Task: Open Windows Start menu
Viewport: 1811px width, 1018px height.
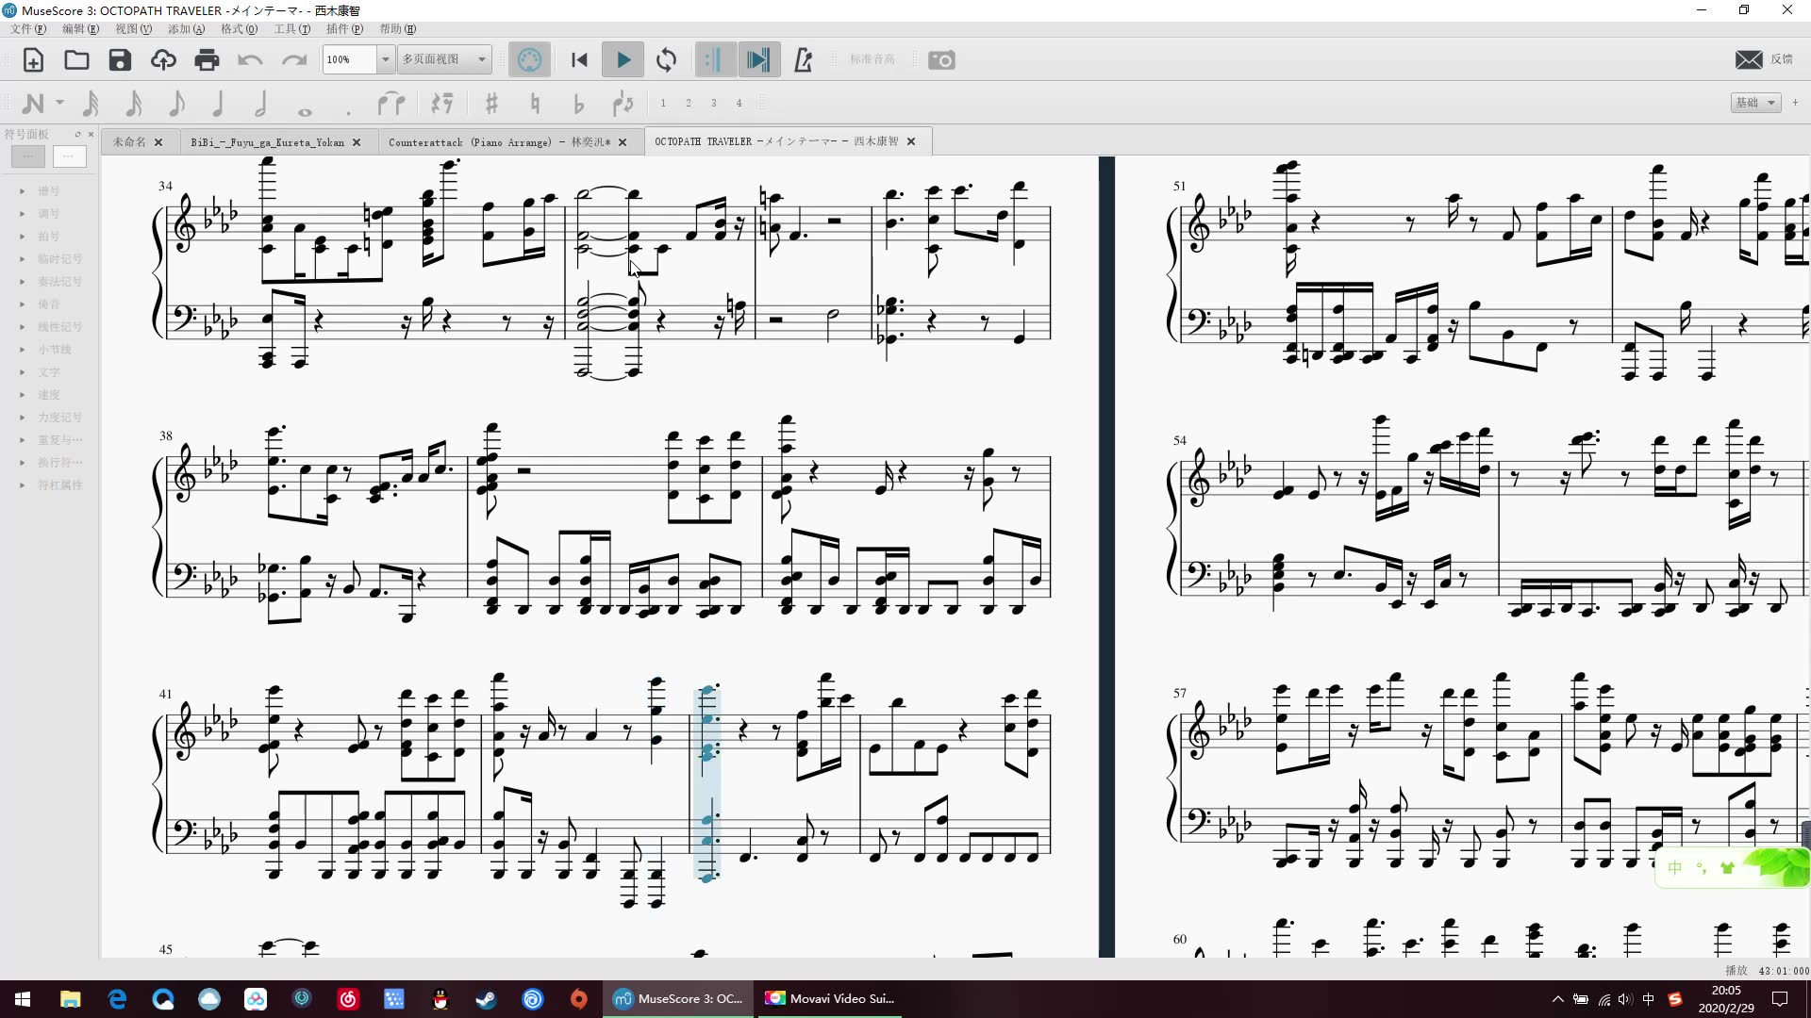Action: 23,999
